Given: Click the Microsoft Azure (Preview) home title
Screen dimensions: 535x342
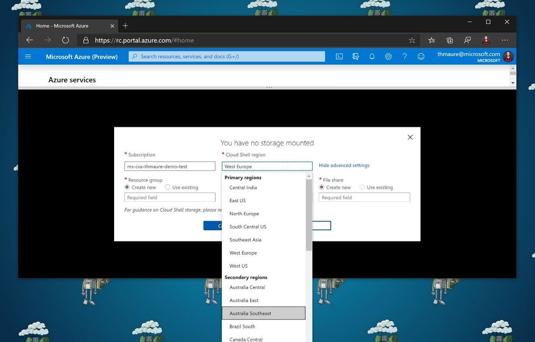Looking at the screenshot, I should [81, 57].
